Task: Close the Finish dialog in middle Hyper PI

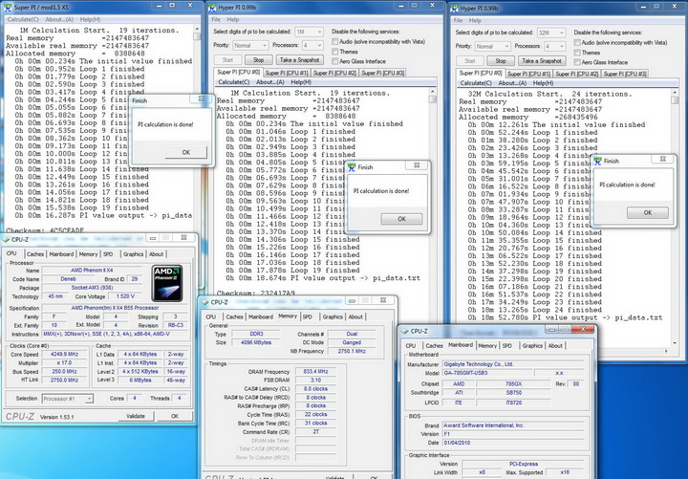Action: point(417,165)
